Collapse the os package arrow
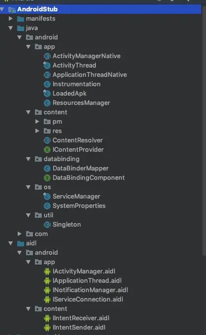206x335 pixels. click(x=28, y=187)
